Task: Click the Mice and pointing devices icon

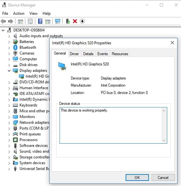Action: 15,111
